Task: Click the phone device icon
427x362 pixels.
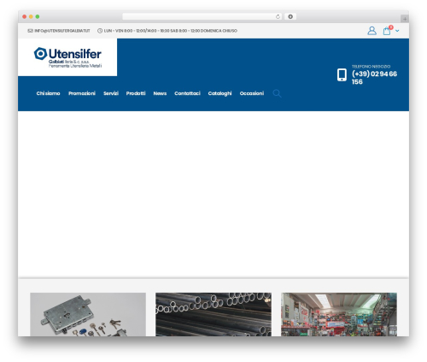Action: click(342, 74)
